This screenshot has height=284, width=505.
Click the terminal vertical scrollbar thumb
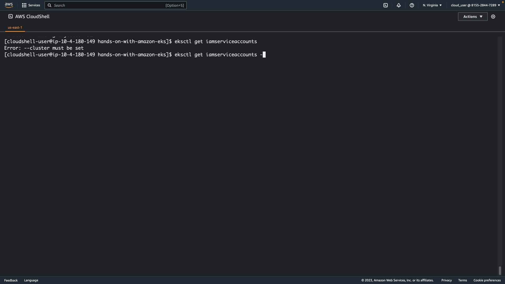tap(500, 271)
